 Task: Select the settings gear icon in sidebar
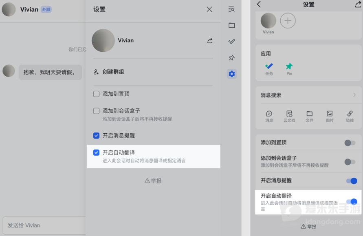231,74
